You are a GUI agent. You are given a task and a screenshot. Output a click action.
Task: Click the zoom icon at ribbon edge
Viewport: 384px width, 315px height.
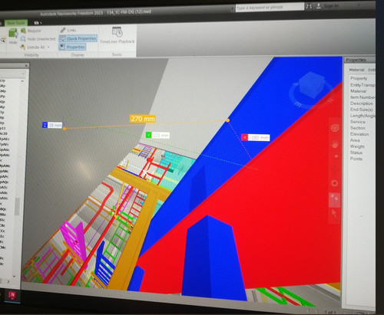2,40
